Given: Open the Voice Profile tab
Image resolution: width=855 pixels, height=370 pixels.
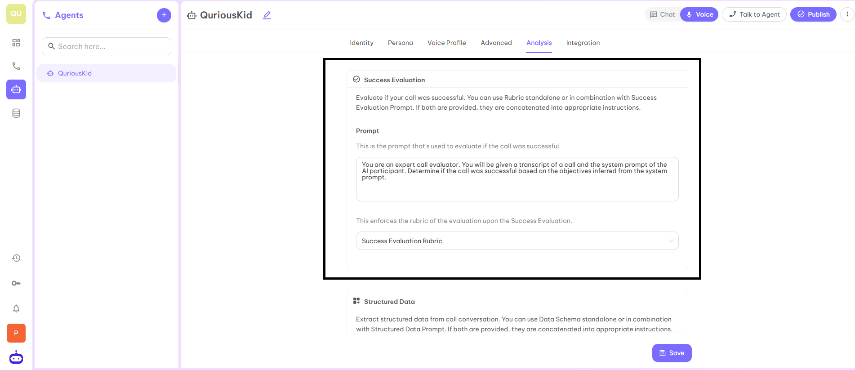Looking at the screenshot, I should point(447,43).
